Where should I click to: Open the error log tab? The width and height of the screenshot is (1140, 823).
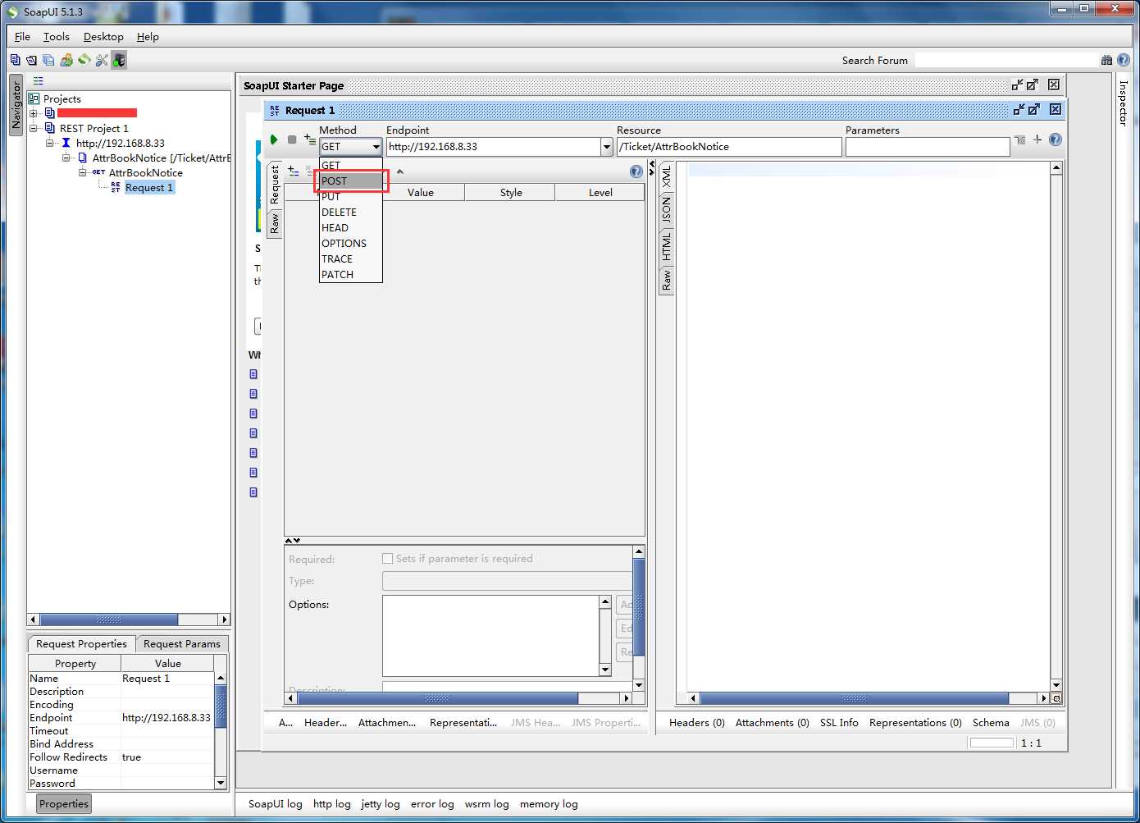[x=432, y=804]
